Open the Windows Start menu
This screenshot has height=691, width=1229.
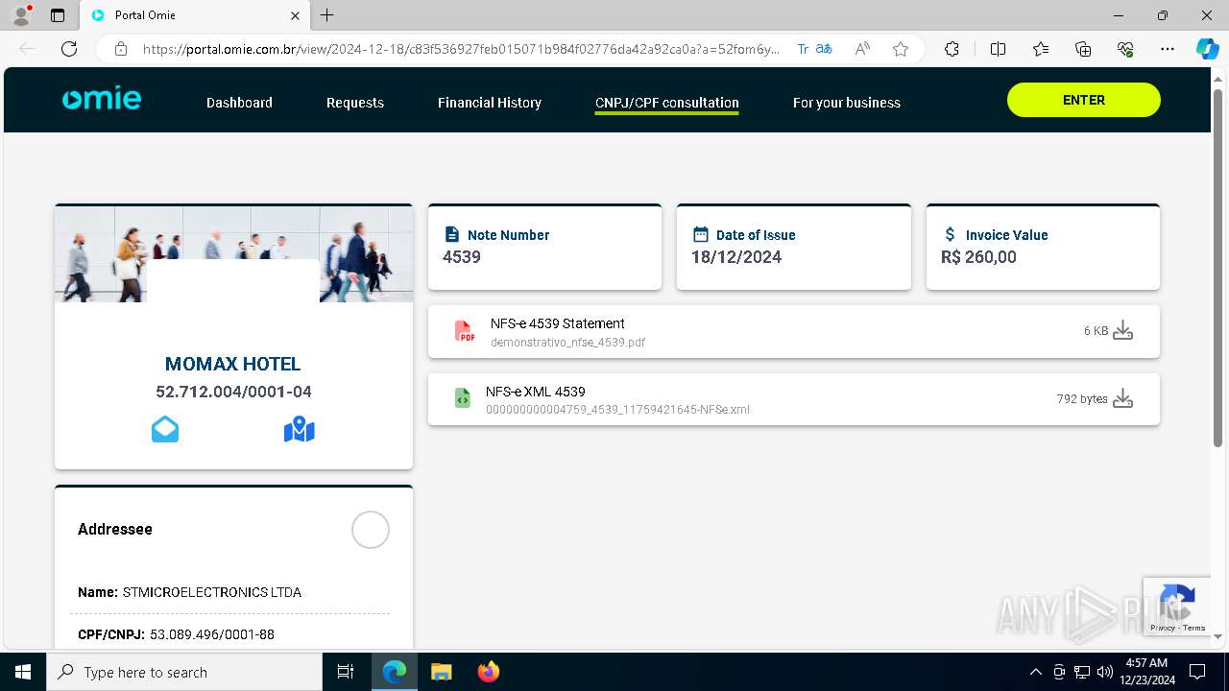coord(23,672)
